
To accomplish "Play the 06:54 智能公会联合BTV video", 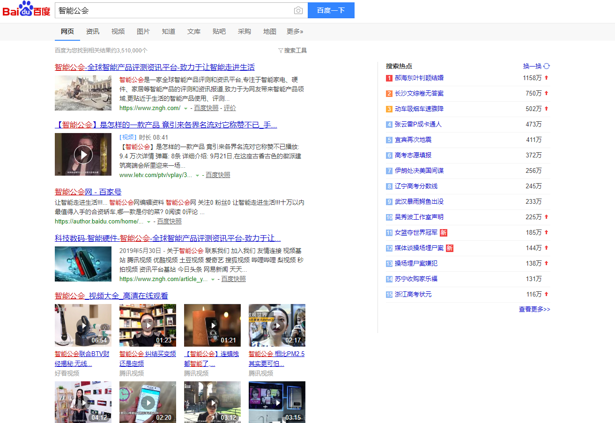I will click(x=83, y=325).
